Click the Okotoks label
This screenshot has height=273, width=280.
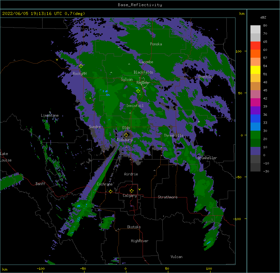134,227
